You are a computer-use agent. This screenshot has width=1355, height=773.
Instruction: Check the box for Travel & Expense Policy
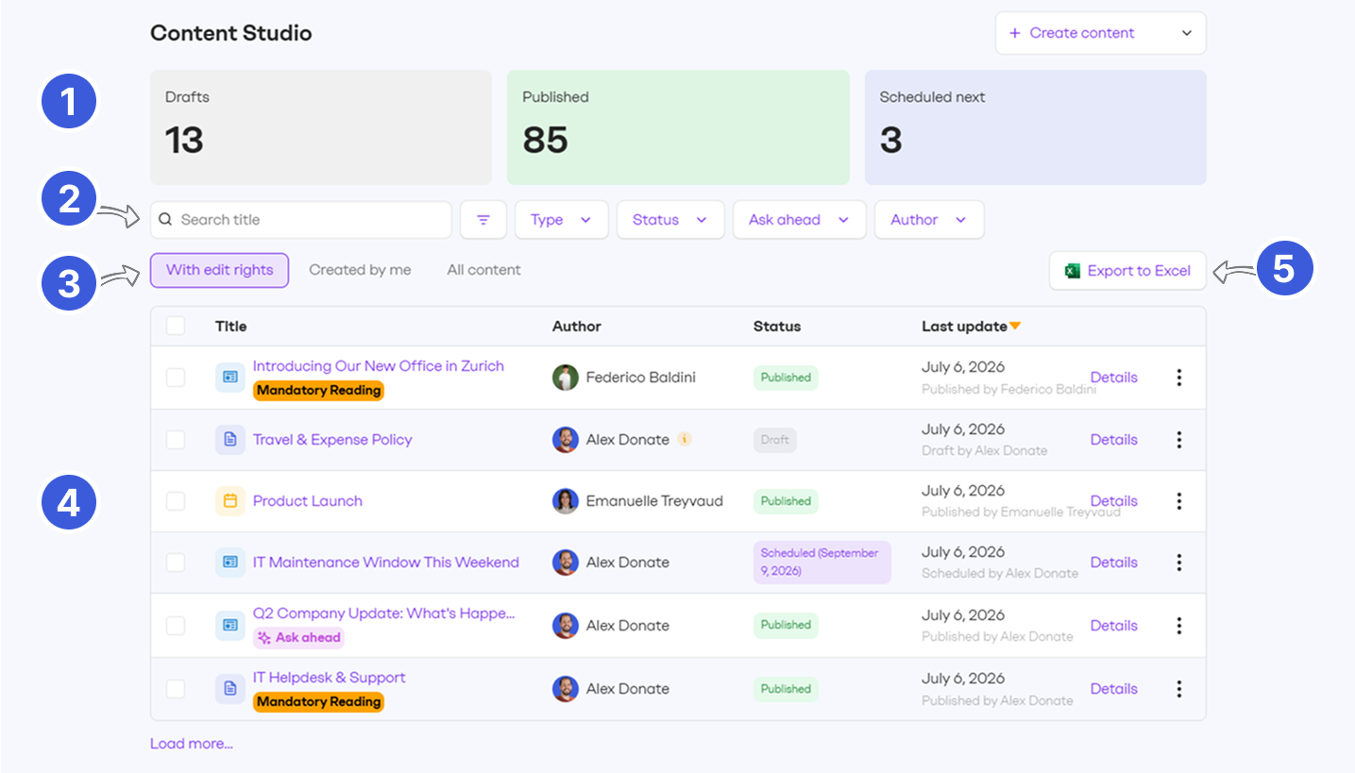pos(176,440)
